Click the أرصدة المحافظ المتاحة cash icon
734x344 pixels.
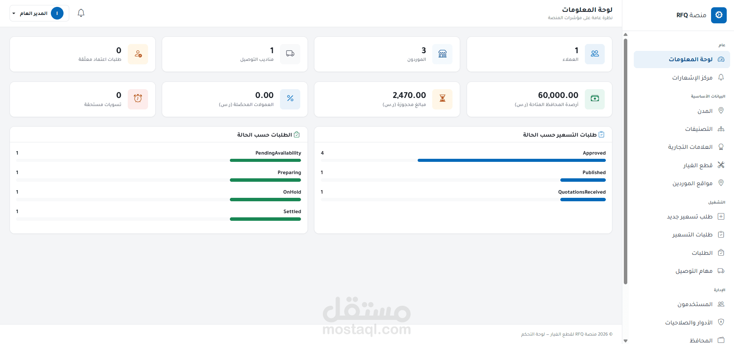click(x=595, y=99)
